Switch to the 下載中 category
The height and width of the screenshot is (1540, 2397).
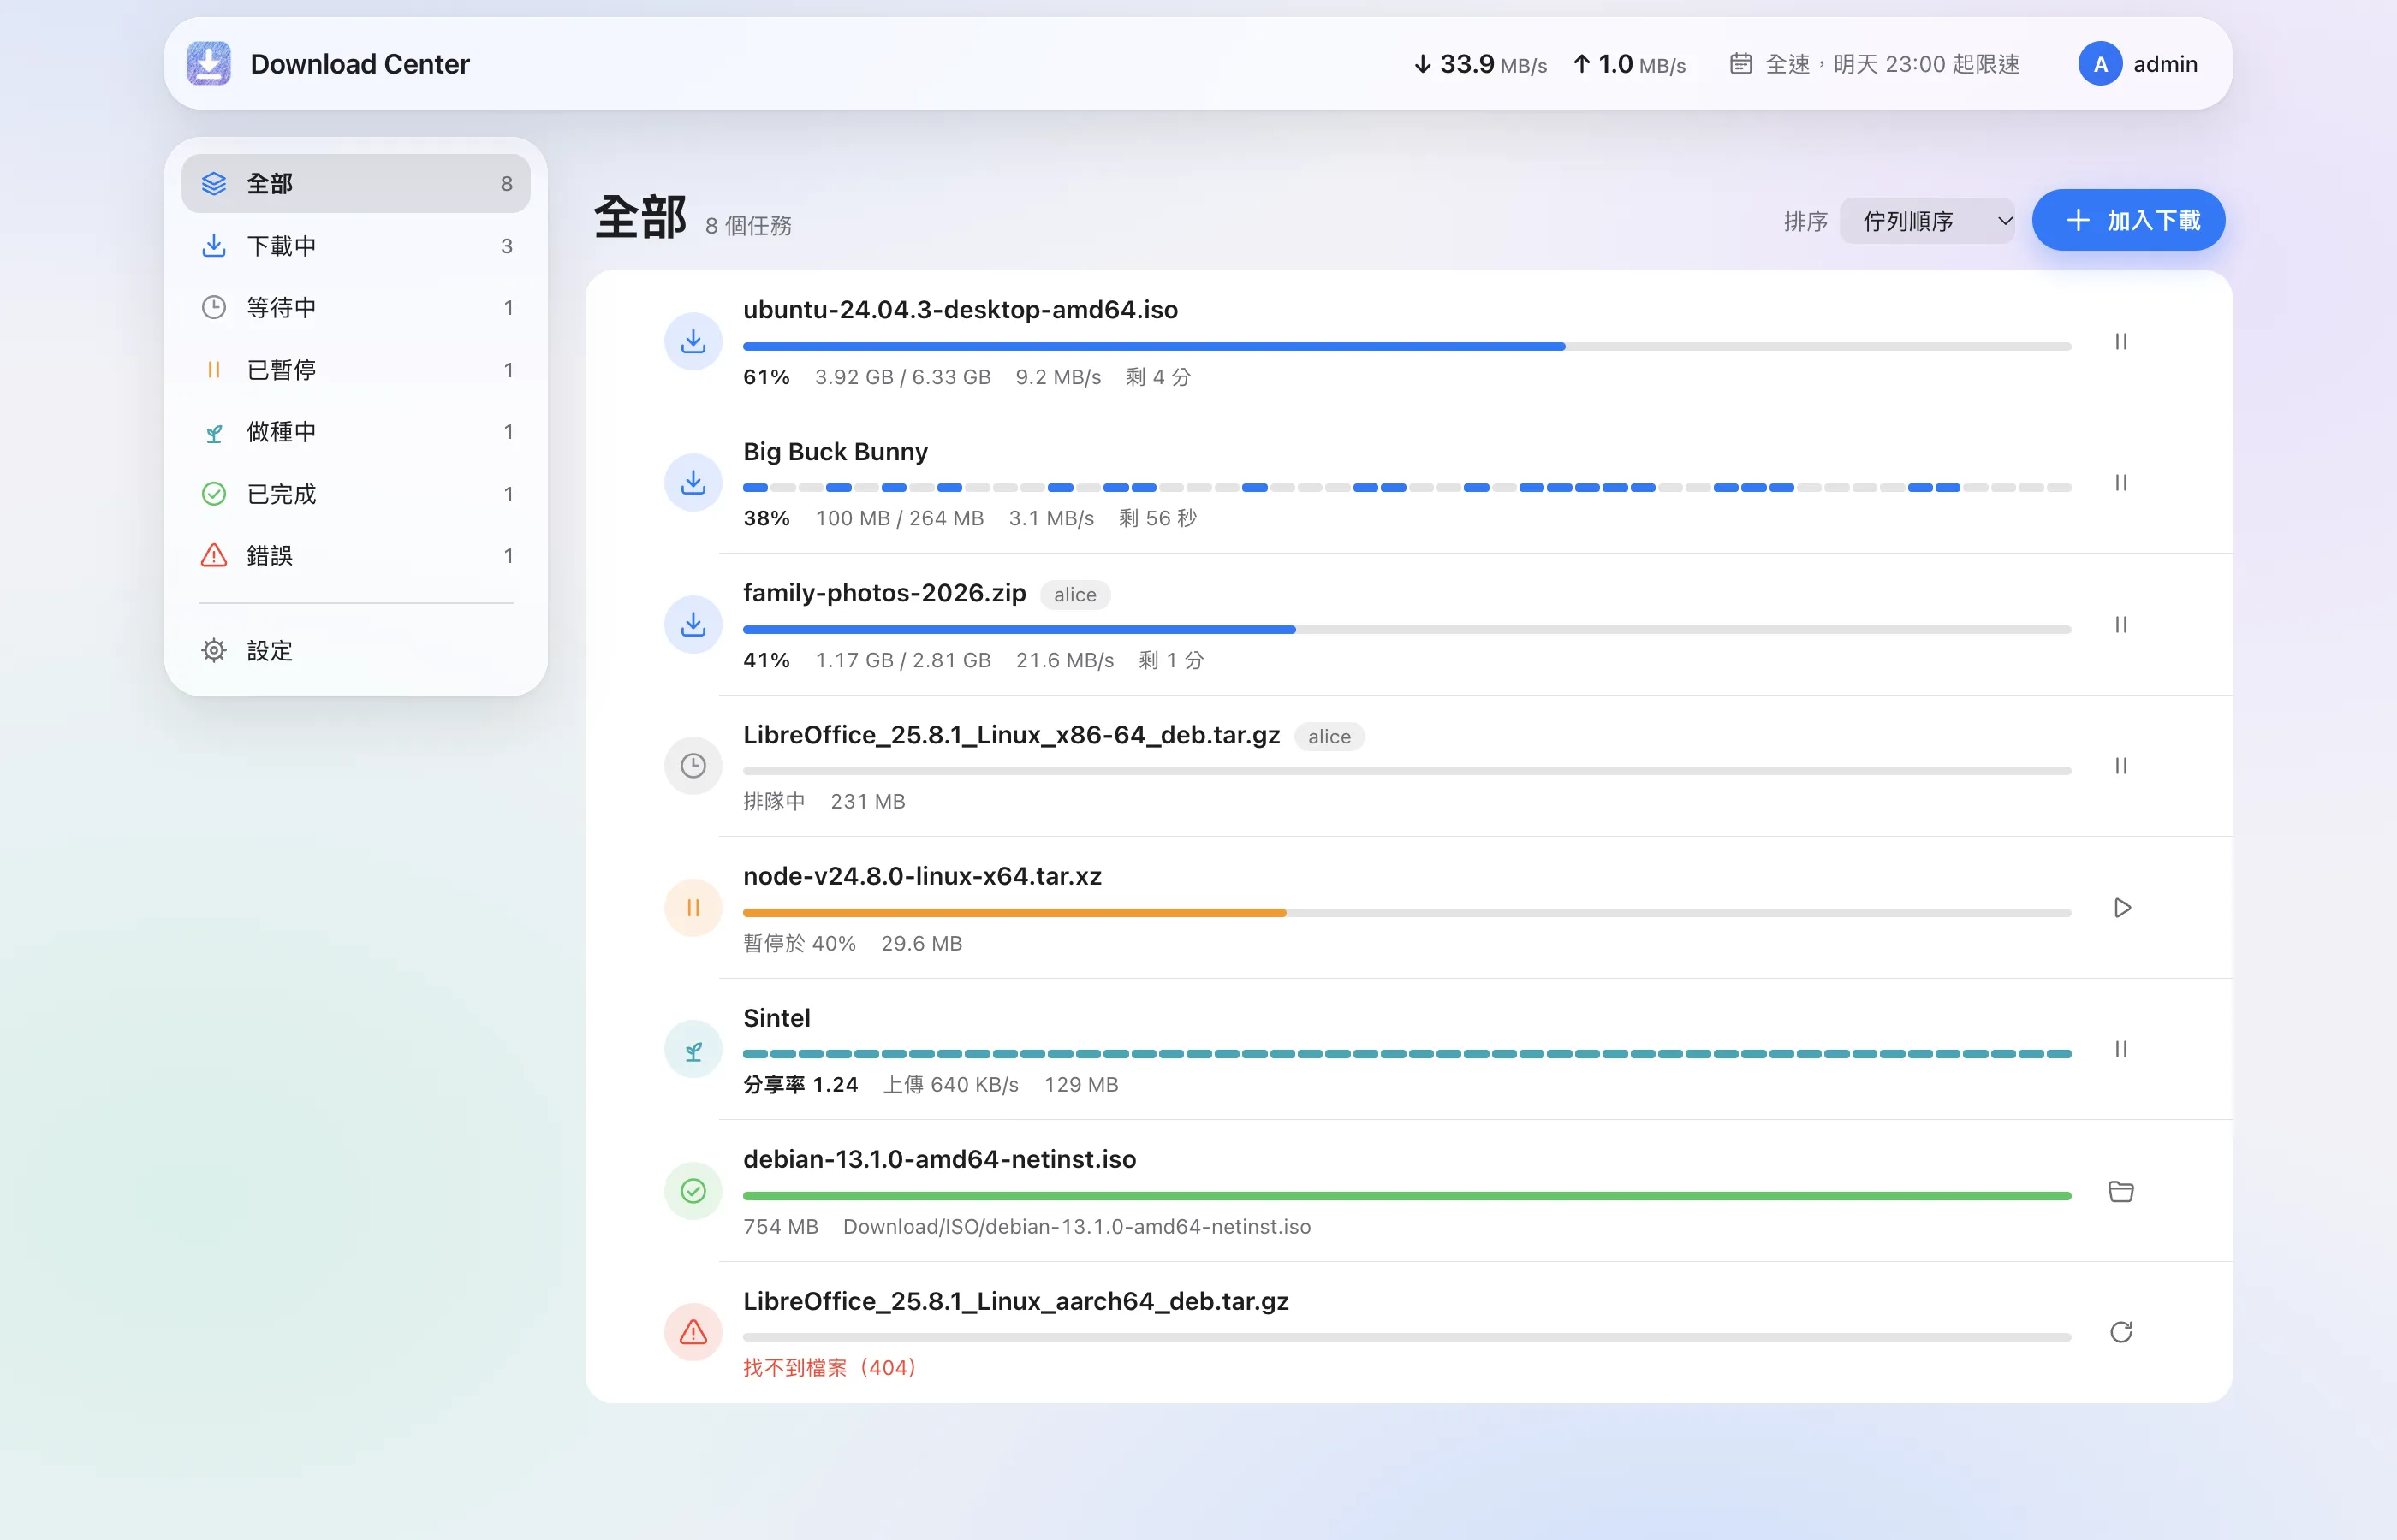[356, 246]
